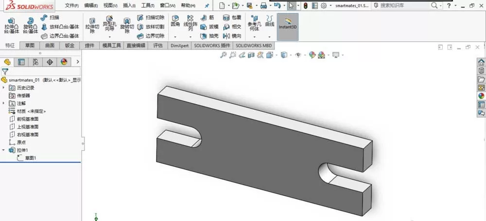The height and width of the screenshot is (221, 486).
Task: Activate the Select cursor tool
Action: pos(291,5)
